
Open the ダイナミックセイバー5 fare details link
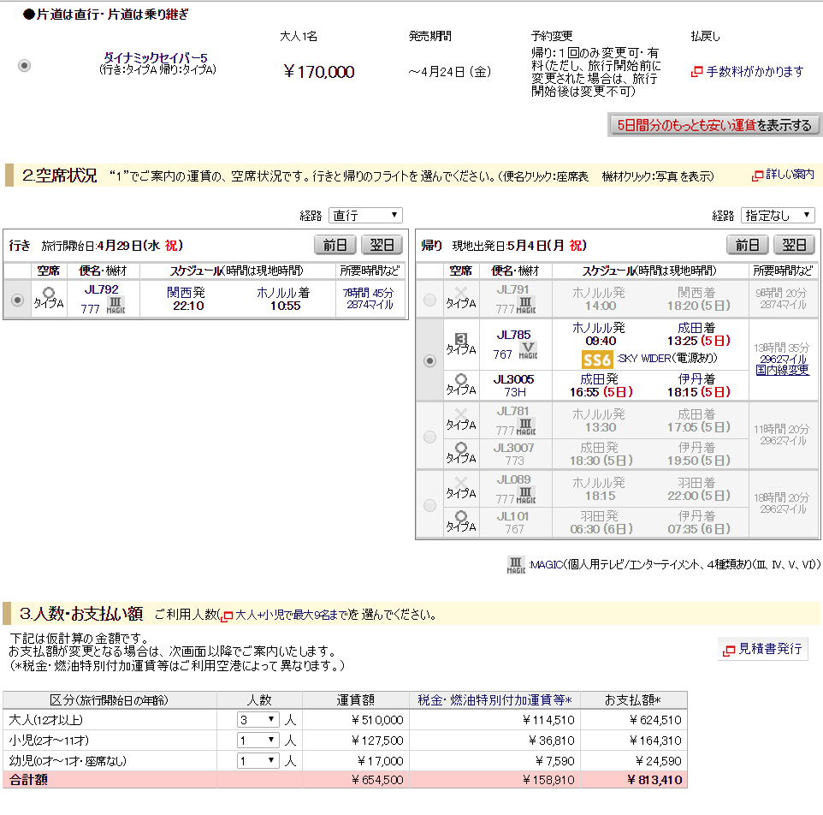(x=156, y=57)
